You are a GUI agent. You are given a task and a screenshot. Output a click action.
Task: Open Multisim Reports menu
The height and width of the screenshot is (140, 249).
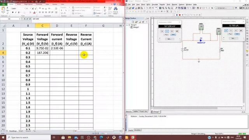(x=174, y=5)
